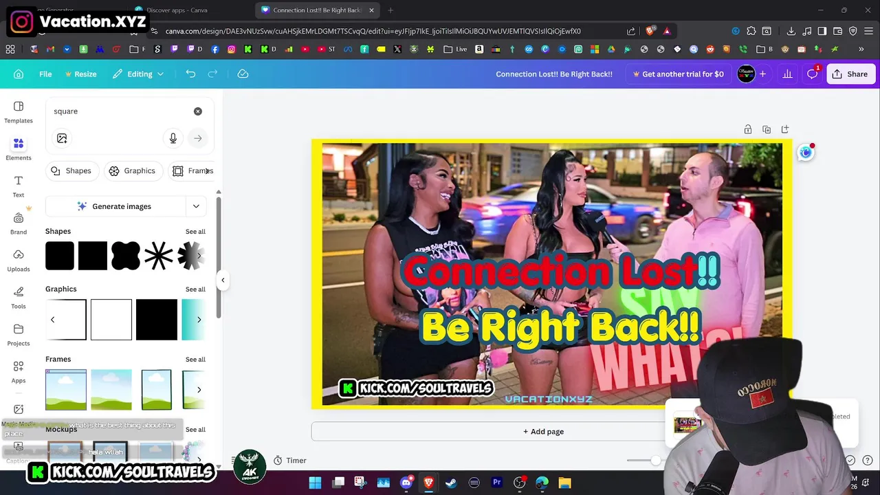Open the Resize menu
This screenshot has width=880, height=495.
[80, 74]
